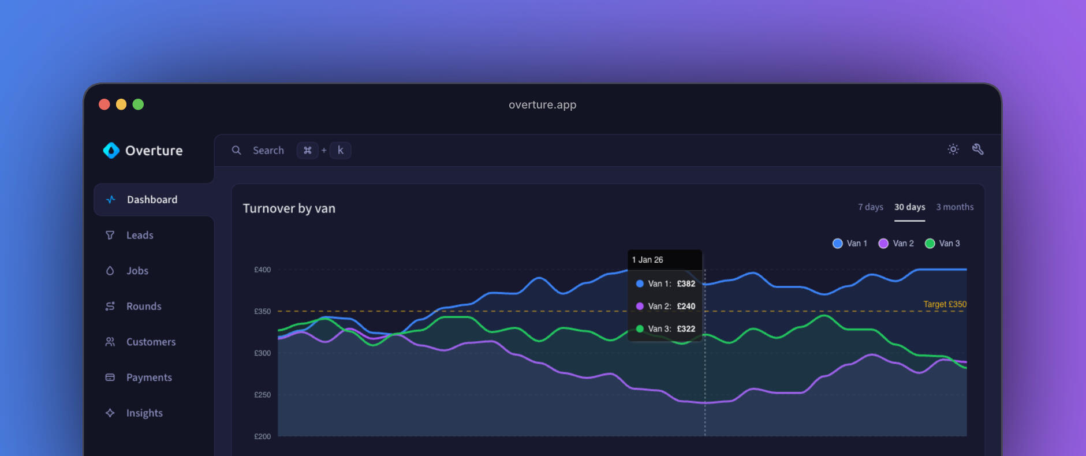Hide Van 3 series in legend
Viewport: 1086px width, 456px height.
[x=942, y=244]
